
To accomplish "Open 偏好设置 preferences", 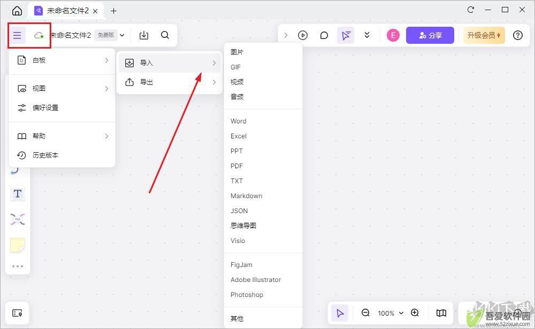I will [x=62, y=108].
